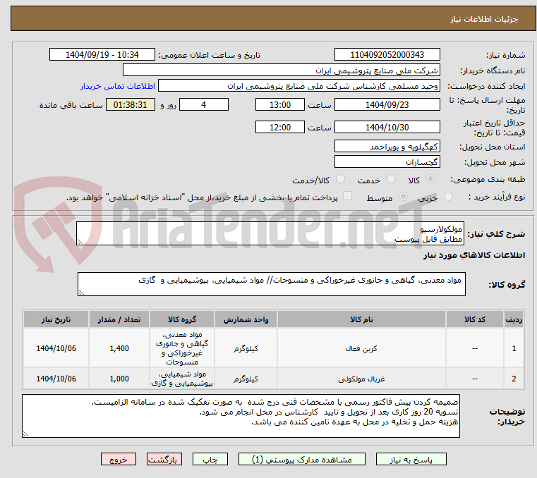Click the item name 'کربن فعال'
This screenshot has height=478, width=537.
coord(361,349)
